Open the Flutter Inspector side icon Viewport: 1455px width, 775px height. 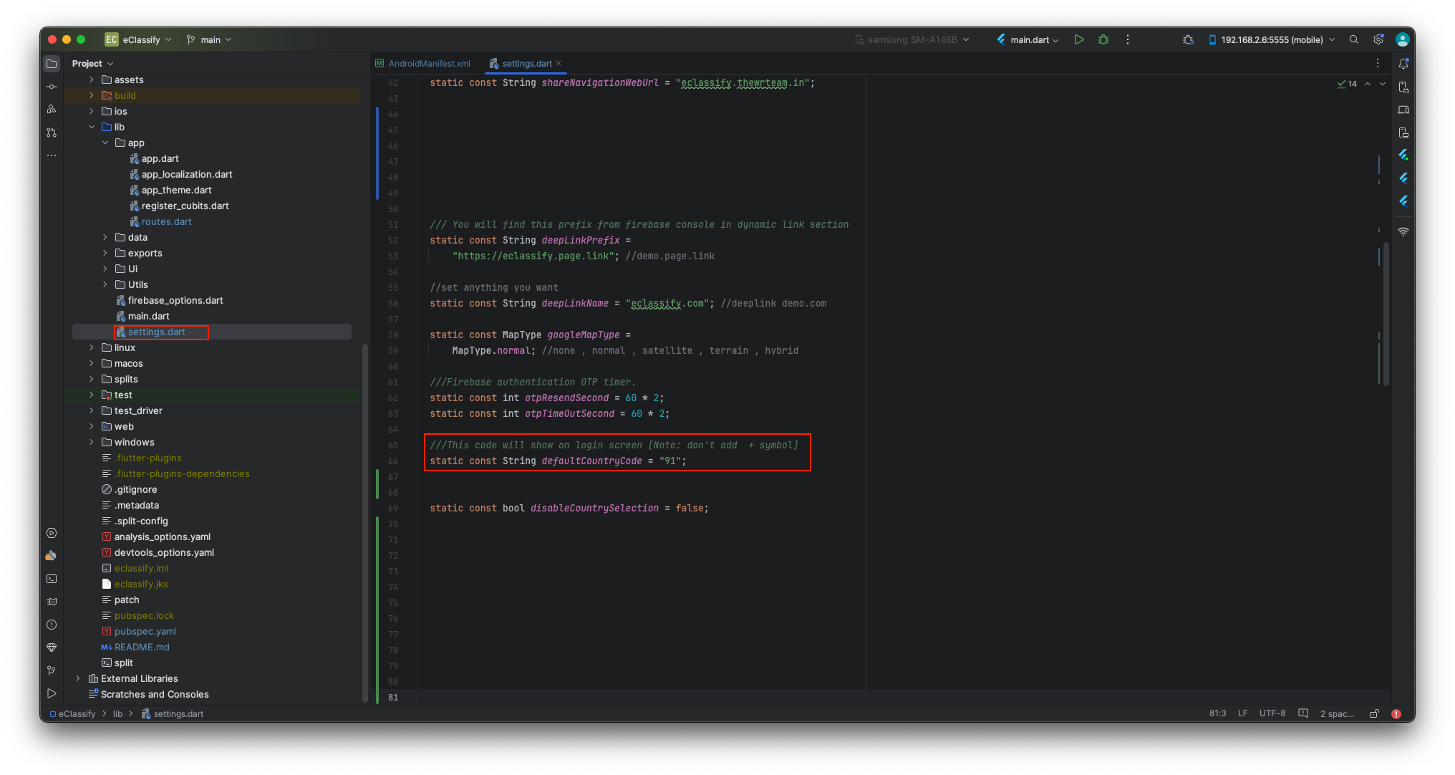[x=1403, y=155]
